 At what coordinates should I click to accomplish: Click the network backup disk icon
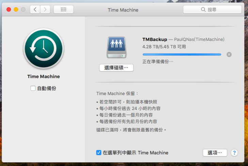[x=117, y=47]
